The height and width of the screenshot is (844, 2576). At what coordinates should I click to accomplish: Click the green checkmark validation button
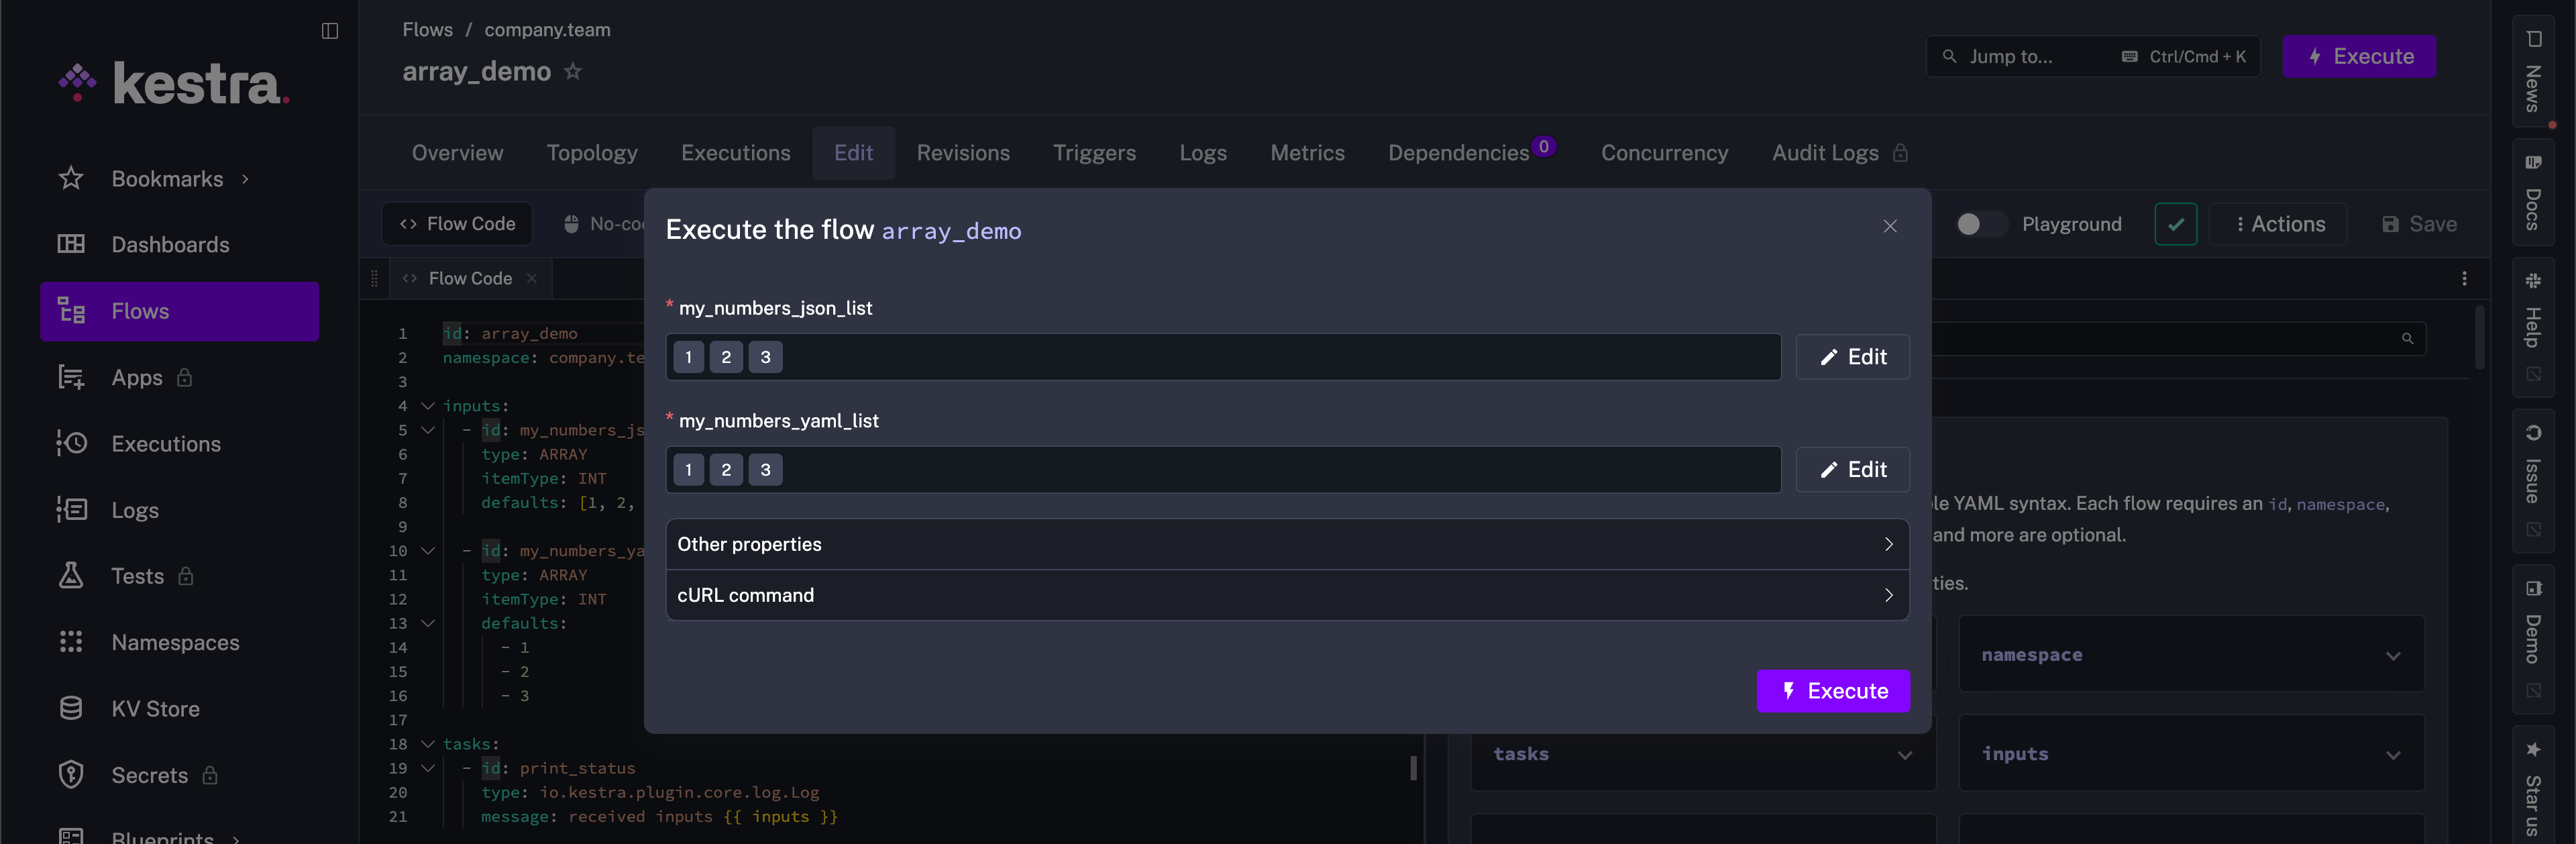click(2175, 225)
